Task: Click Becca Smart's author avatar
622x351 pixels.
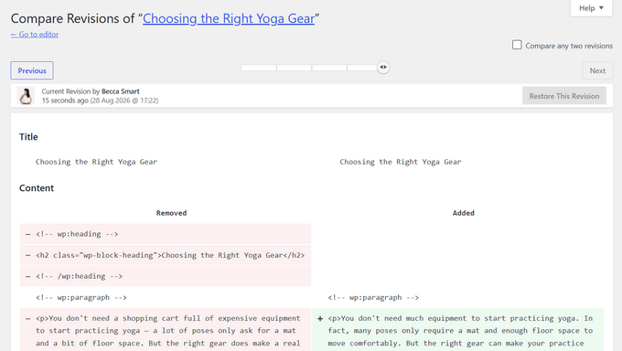Action: tap(26, 96)
